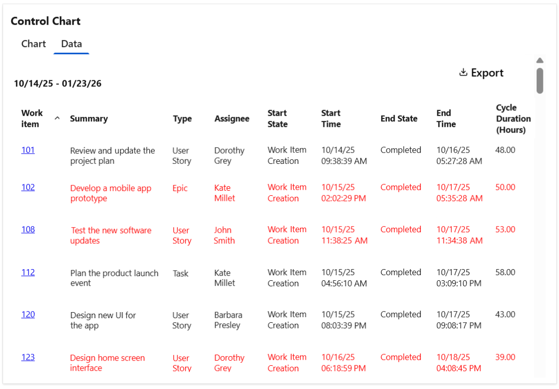Viewport: 559px width, 389px height.
Task: Switch to the Chart tab
Action: 33,44
